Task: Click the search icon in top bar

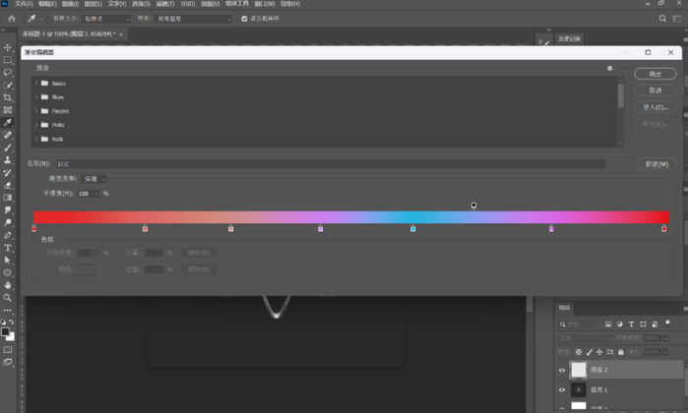Action: tap(662, 19)
